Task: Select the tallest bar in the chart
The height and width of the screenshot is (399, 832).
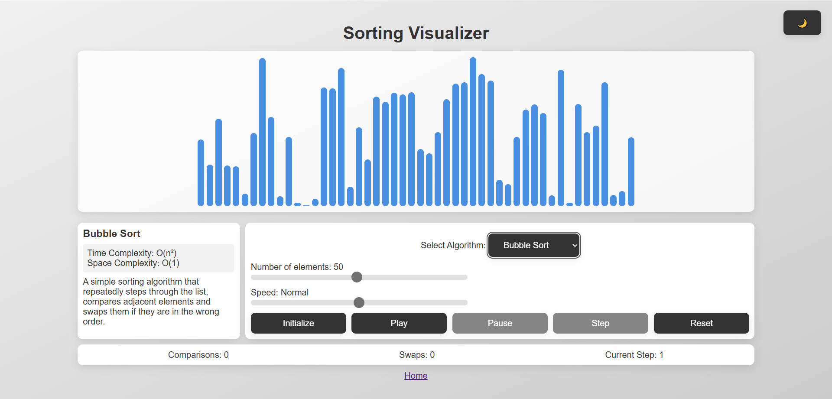Action: (473, 130)
